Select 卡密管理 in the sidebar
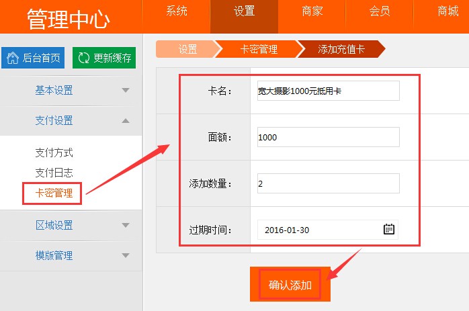Image resolution: width=469 pixels, height=311 pixels. pyautogui.click(x=54, y=193)
